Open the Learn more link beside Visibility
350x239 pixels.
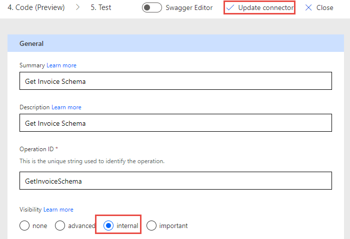58,210
